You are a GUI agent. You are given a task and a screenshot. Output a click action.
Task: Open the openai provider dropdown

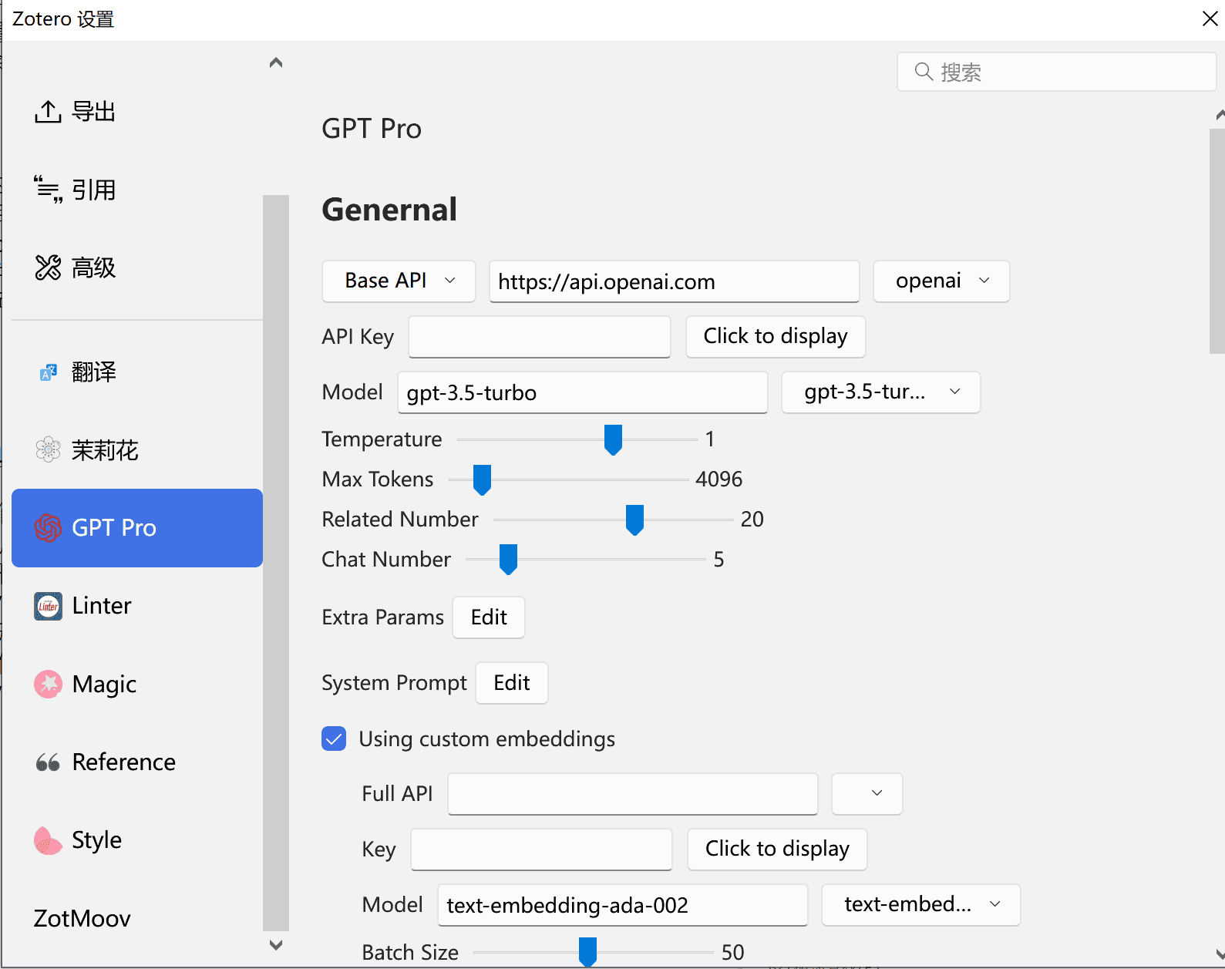(x=941, y=281)
